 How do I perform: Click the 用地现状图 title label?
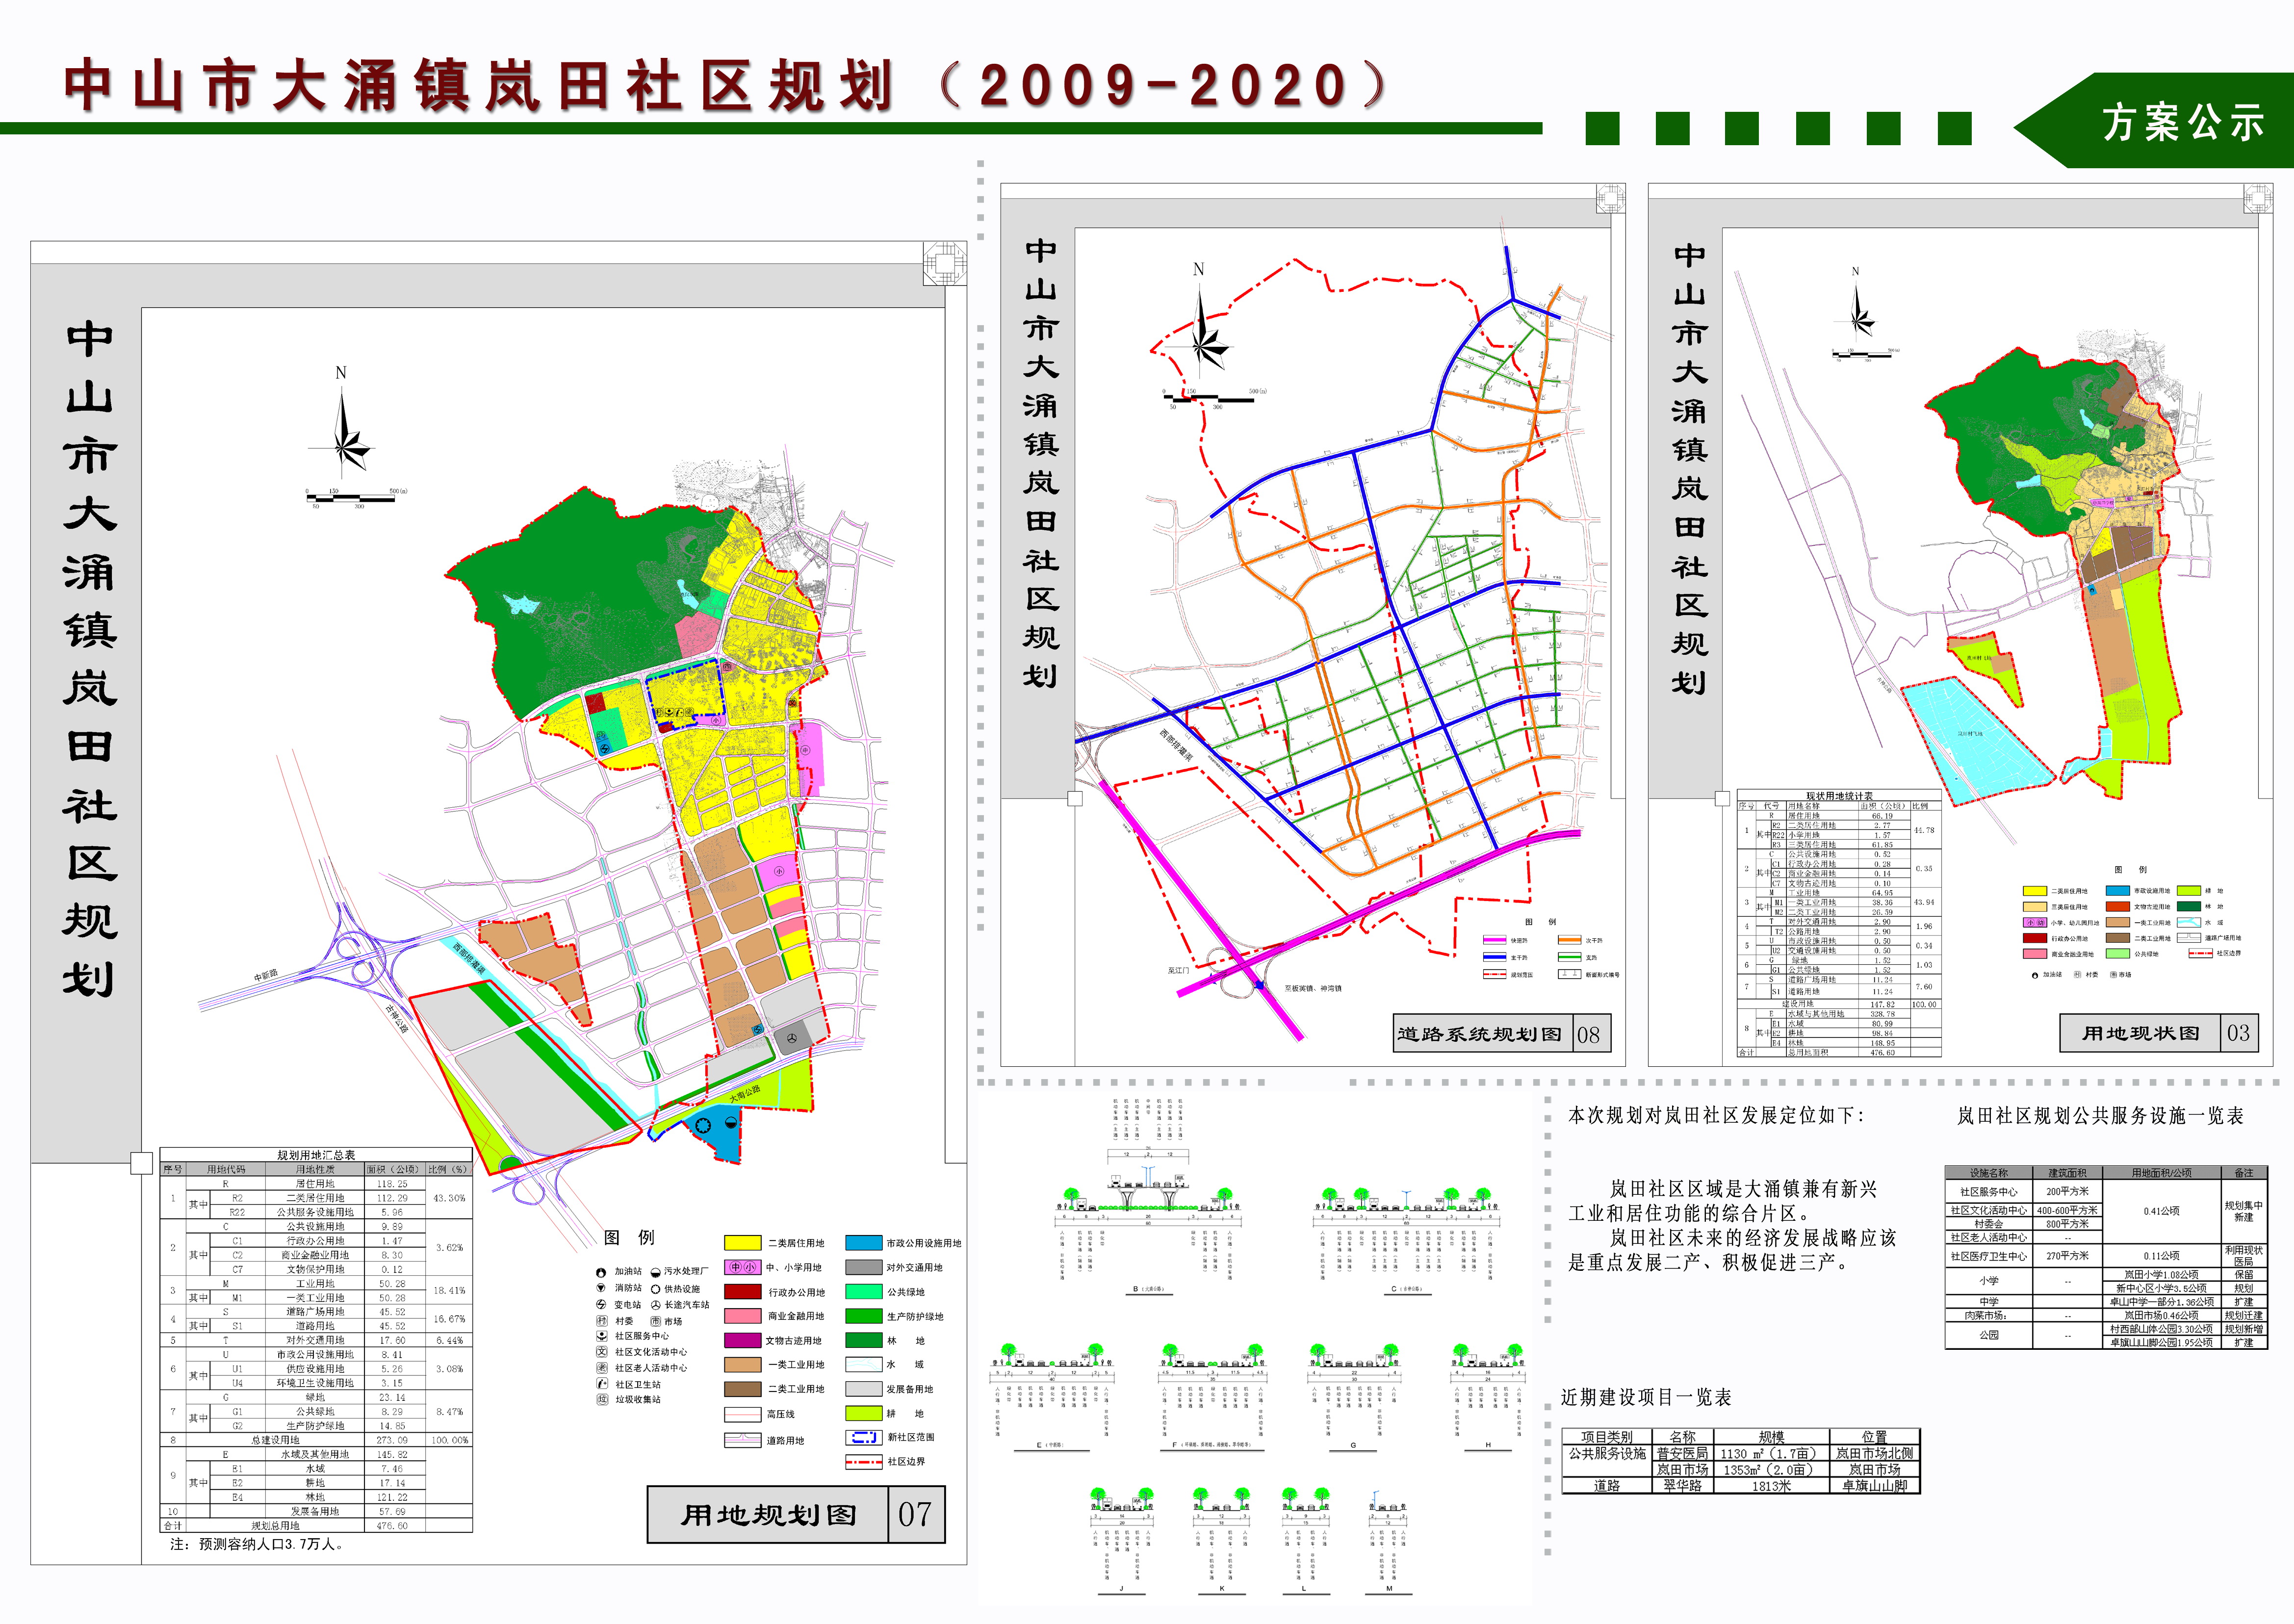(x=2140, y=1033)
